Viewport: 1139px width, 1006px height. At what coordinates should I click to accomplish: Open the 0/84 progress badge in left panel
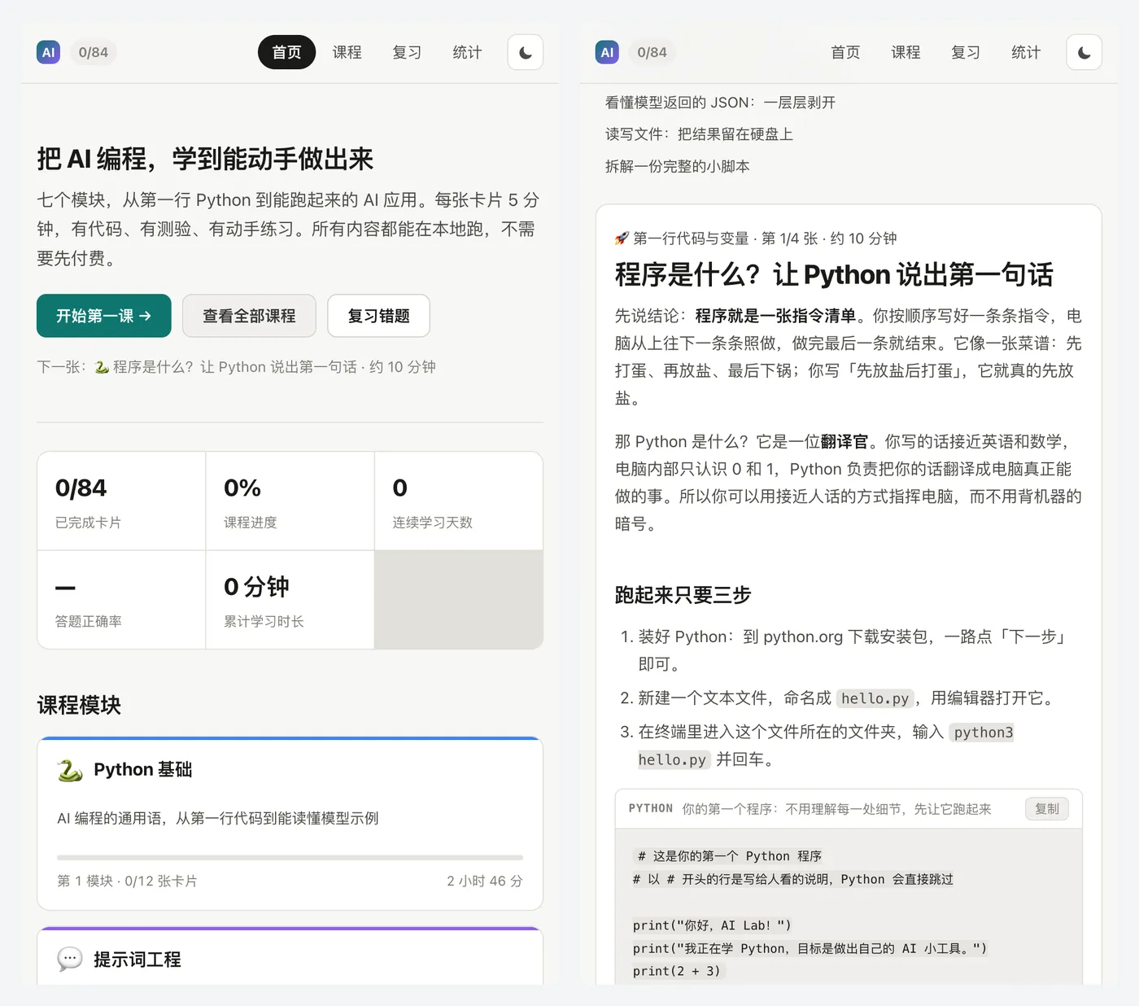tap(94, 52)
